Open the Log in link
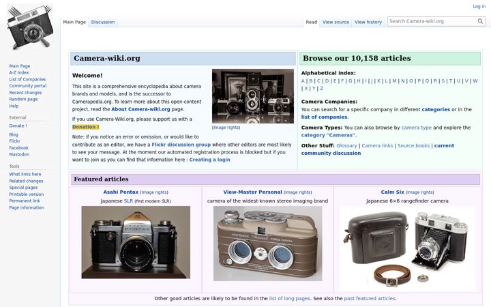Viewport: 491px width, 307px height. (x=479, y=6)
